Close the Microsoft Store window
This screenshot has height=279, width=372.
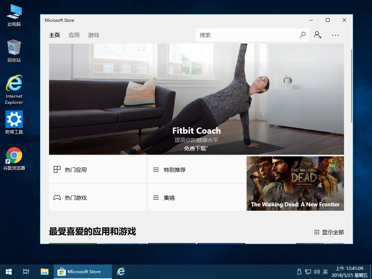[344, 20]
